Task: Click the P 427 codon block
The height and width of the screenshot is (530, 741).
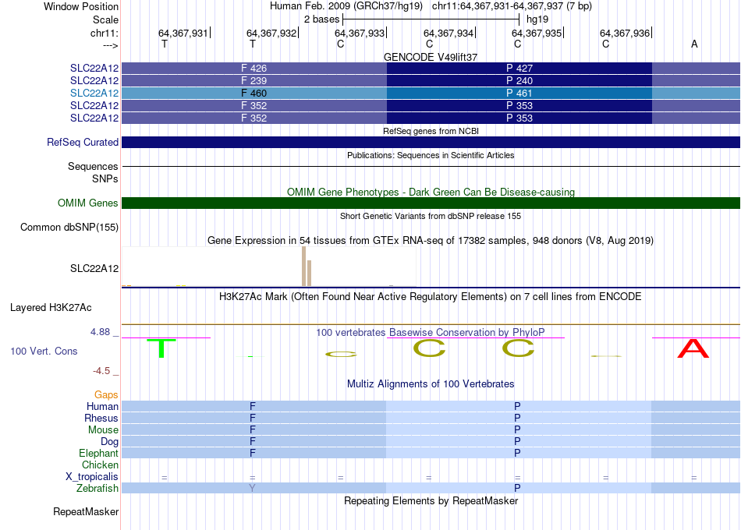Action: [x=519, y=68]
